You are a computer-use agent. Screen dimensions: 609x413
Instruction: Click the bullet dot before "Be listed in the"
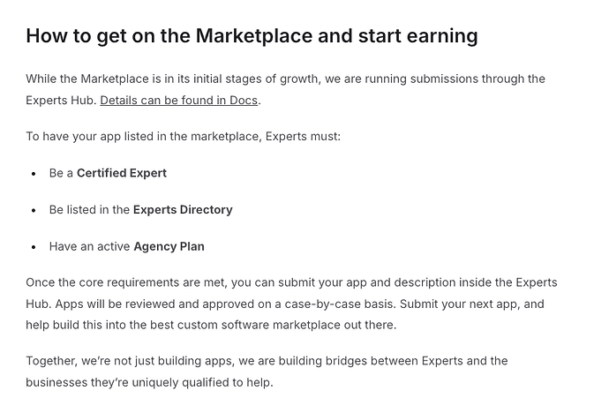(x=34, y=210)
